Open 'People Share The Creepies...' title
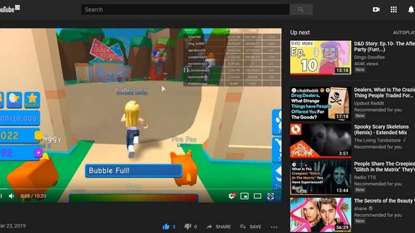The image size is (415, 233). click(385, 166)
